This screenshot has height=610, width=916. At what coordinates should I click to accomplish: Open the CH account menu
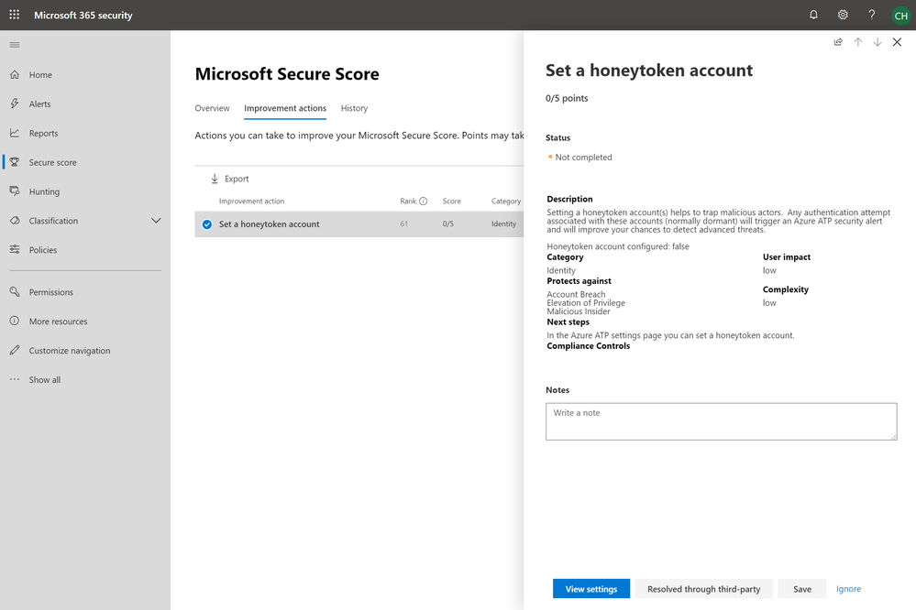[899, 15]
